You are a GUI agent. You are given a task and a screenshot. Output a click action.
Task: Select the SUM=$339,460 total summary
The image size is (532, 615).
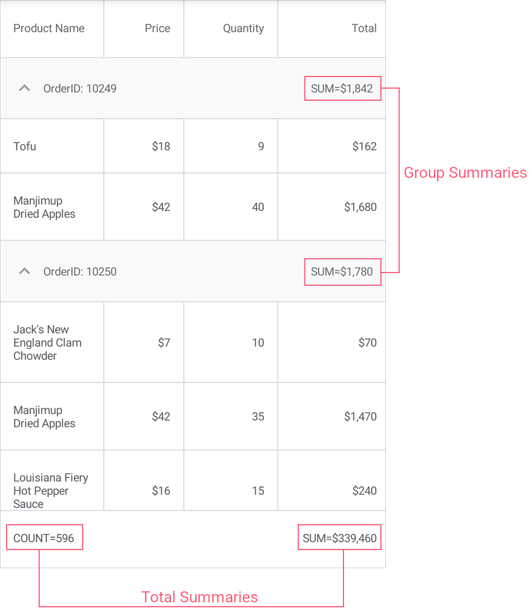[x=340, y=538]
